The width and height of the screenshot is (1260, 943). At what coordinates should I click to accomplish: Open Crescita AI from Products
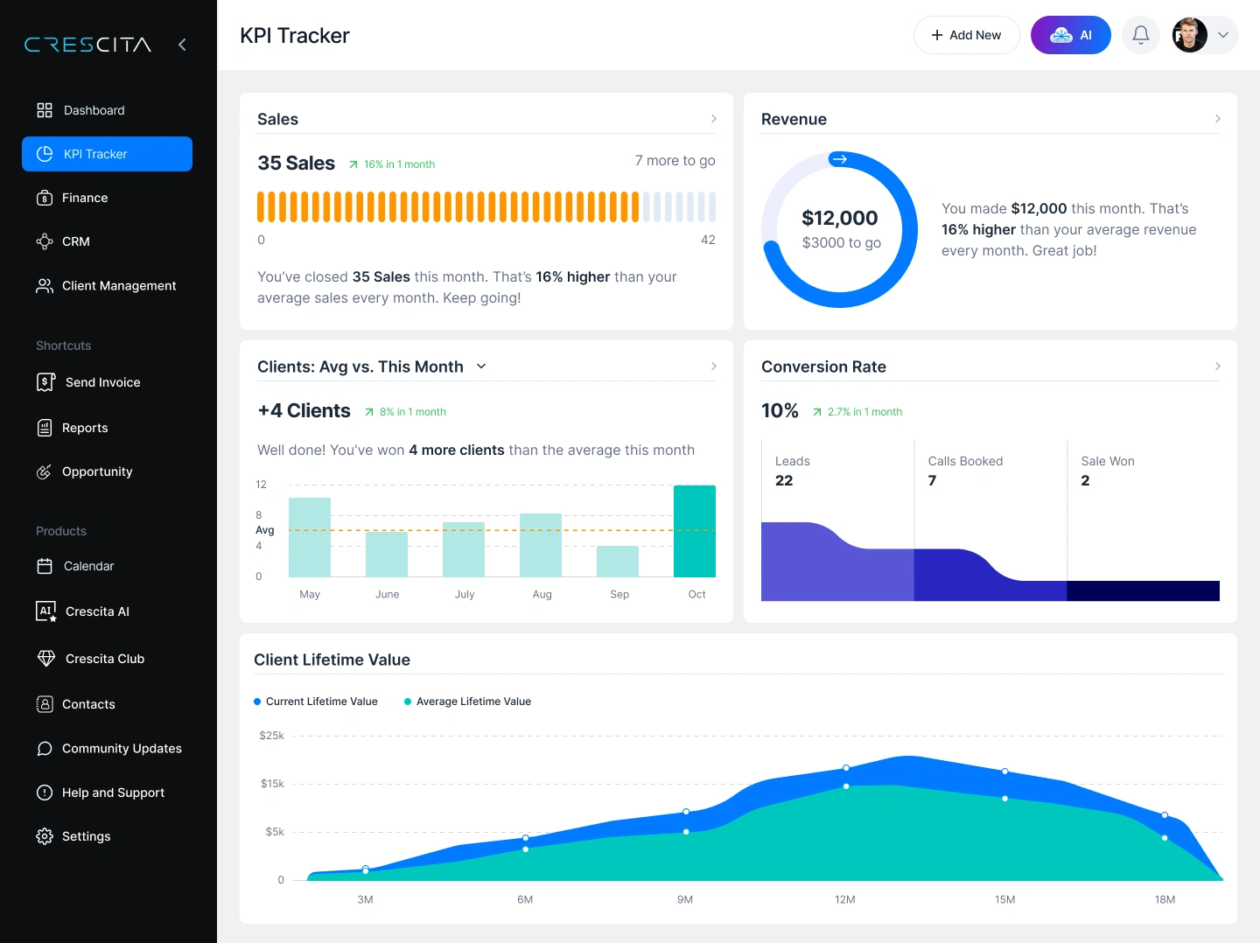[x=45, y=611]
